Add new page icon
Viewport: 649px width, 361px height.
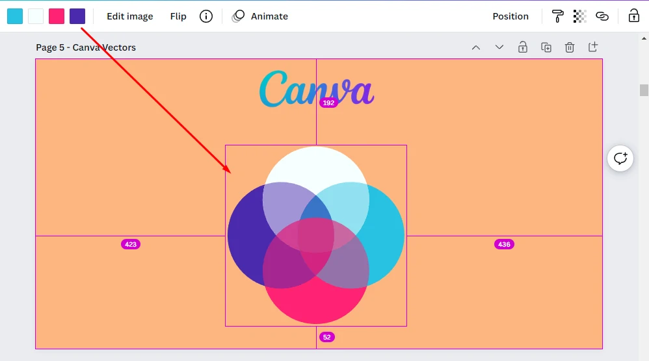(x=593, y=47)
